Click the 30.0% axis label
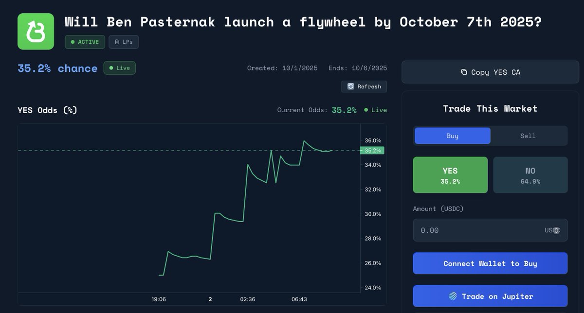This screenshot has width=584, height=313. pos(373,214)
